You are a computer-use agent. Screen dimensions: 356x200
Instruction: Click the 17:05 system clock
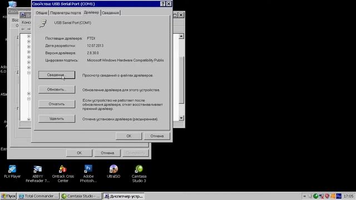pos(348,196)
